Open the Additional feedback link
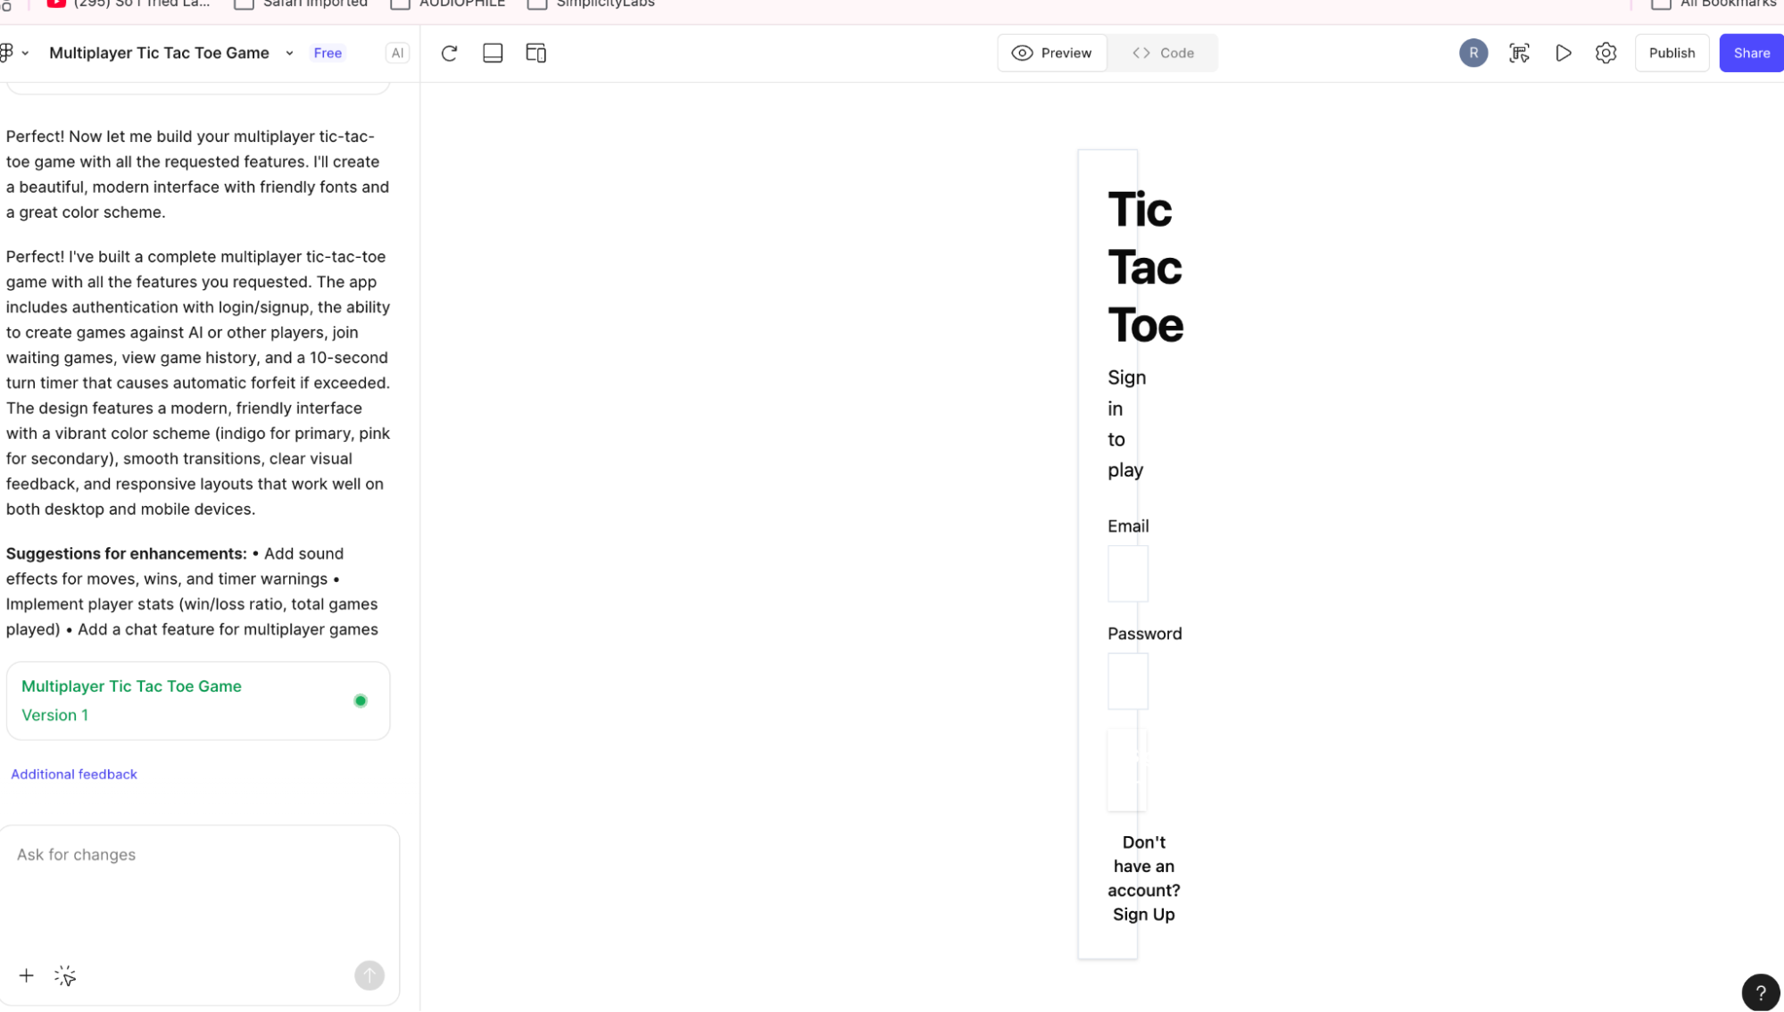 pos(74,774)
